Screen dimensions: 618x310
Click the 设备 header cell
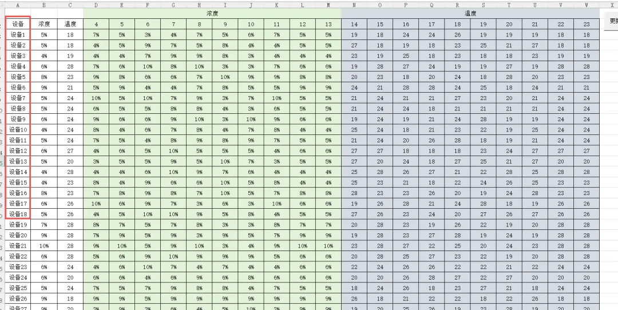(x=18, y=24)
